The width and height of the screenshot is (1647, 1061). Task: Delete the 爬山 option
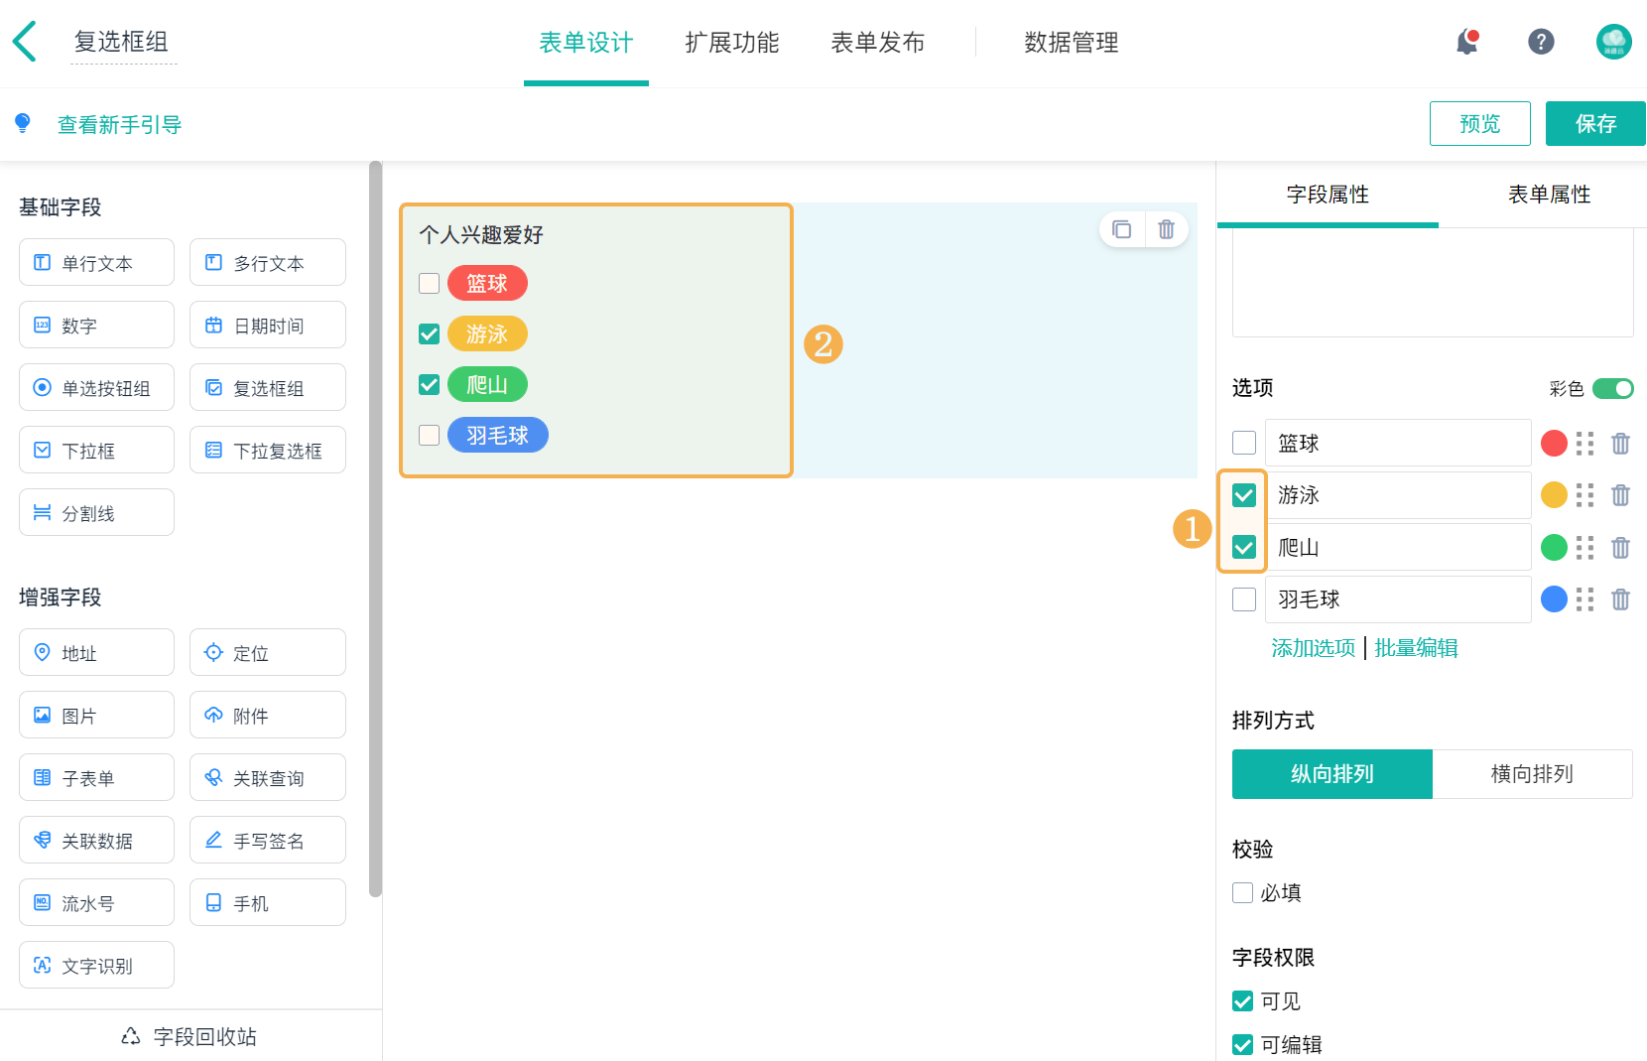tap(1620, 548)
